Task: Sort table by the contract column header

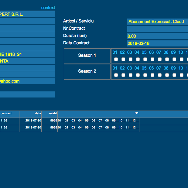Action: point(9,114)
